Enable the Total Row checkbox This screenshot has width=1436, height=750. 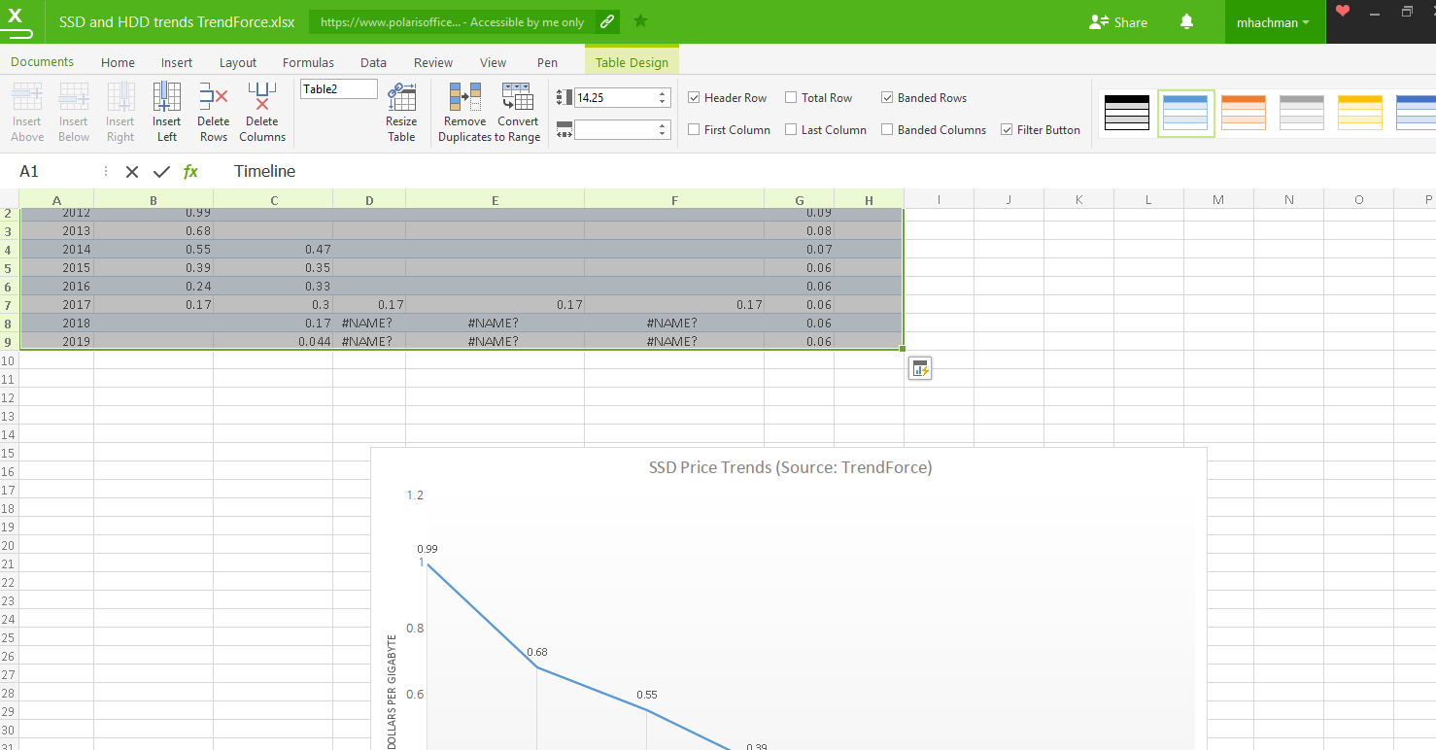791,98
